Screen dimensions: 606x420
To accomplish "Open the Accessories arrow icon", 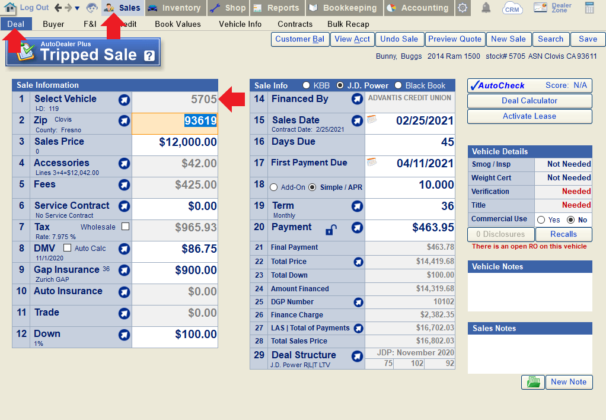I will point(124,164).
